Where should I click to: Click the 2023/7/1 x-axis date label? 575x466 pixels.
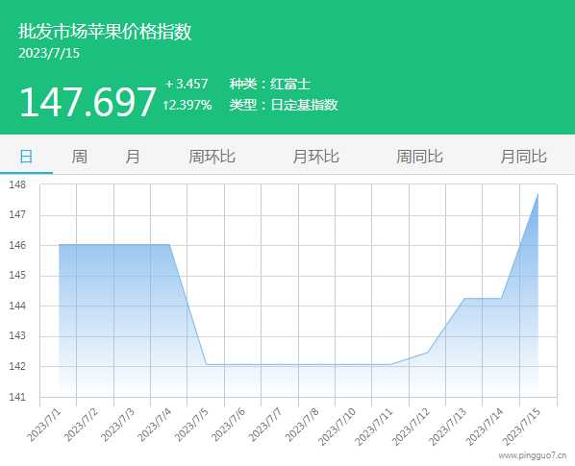coord(44,425)
